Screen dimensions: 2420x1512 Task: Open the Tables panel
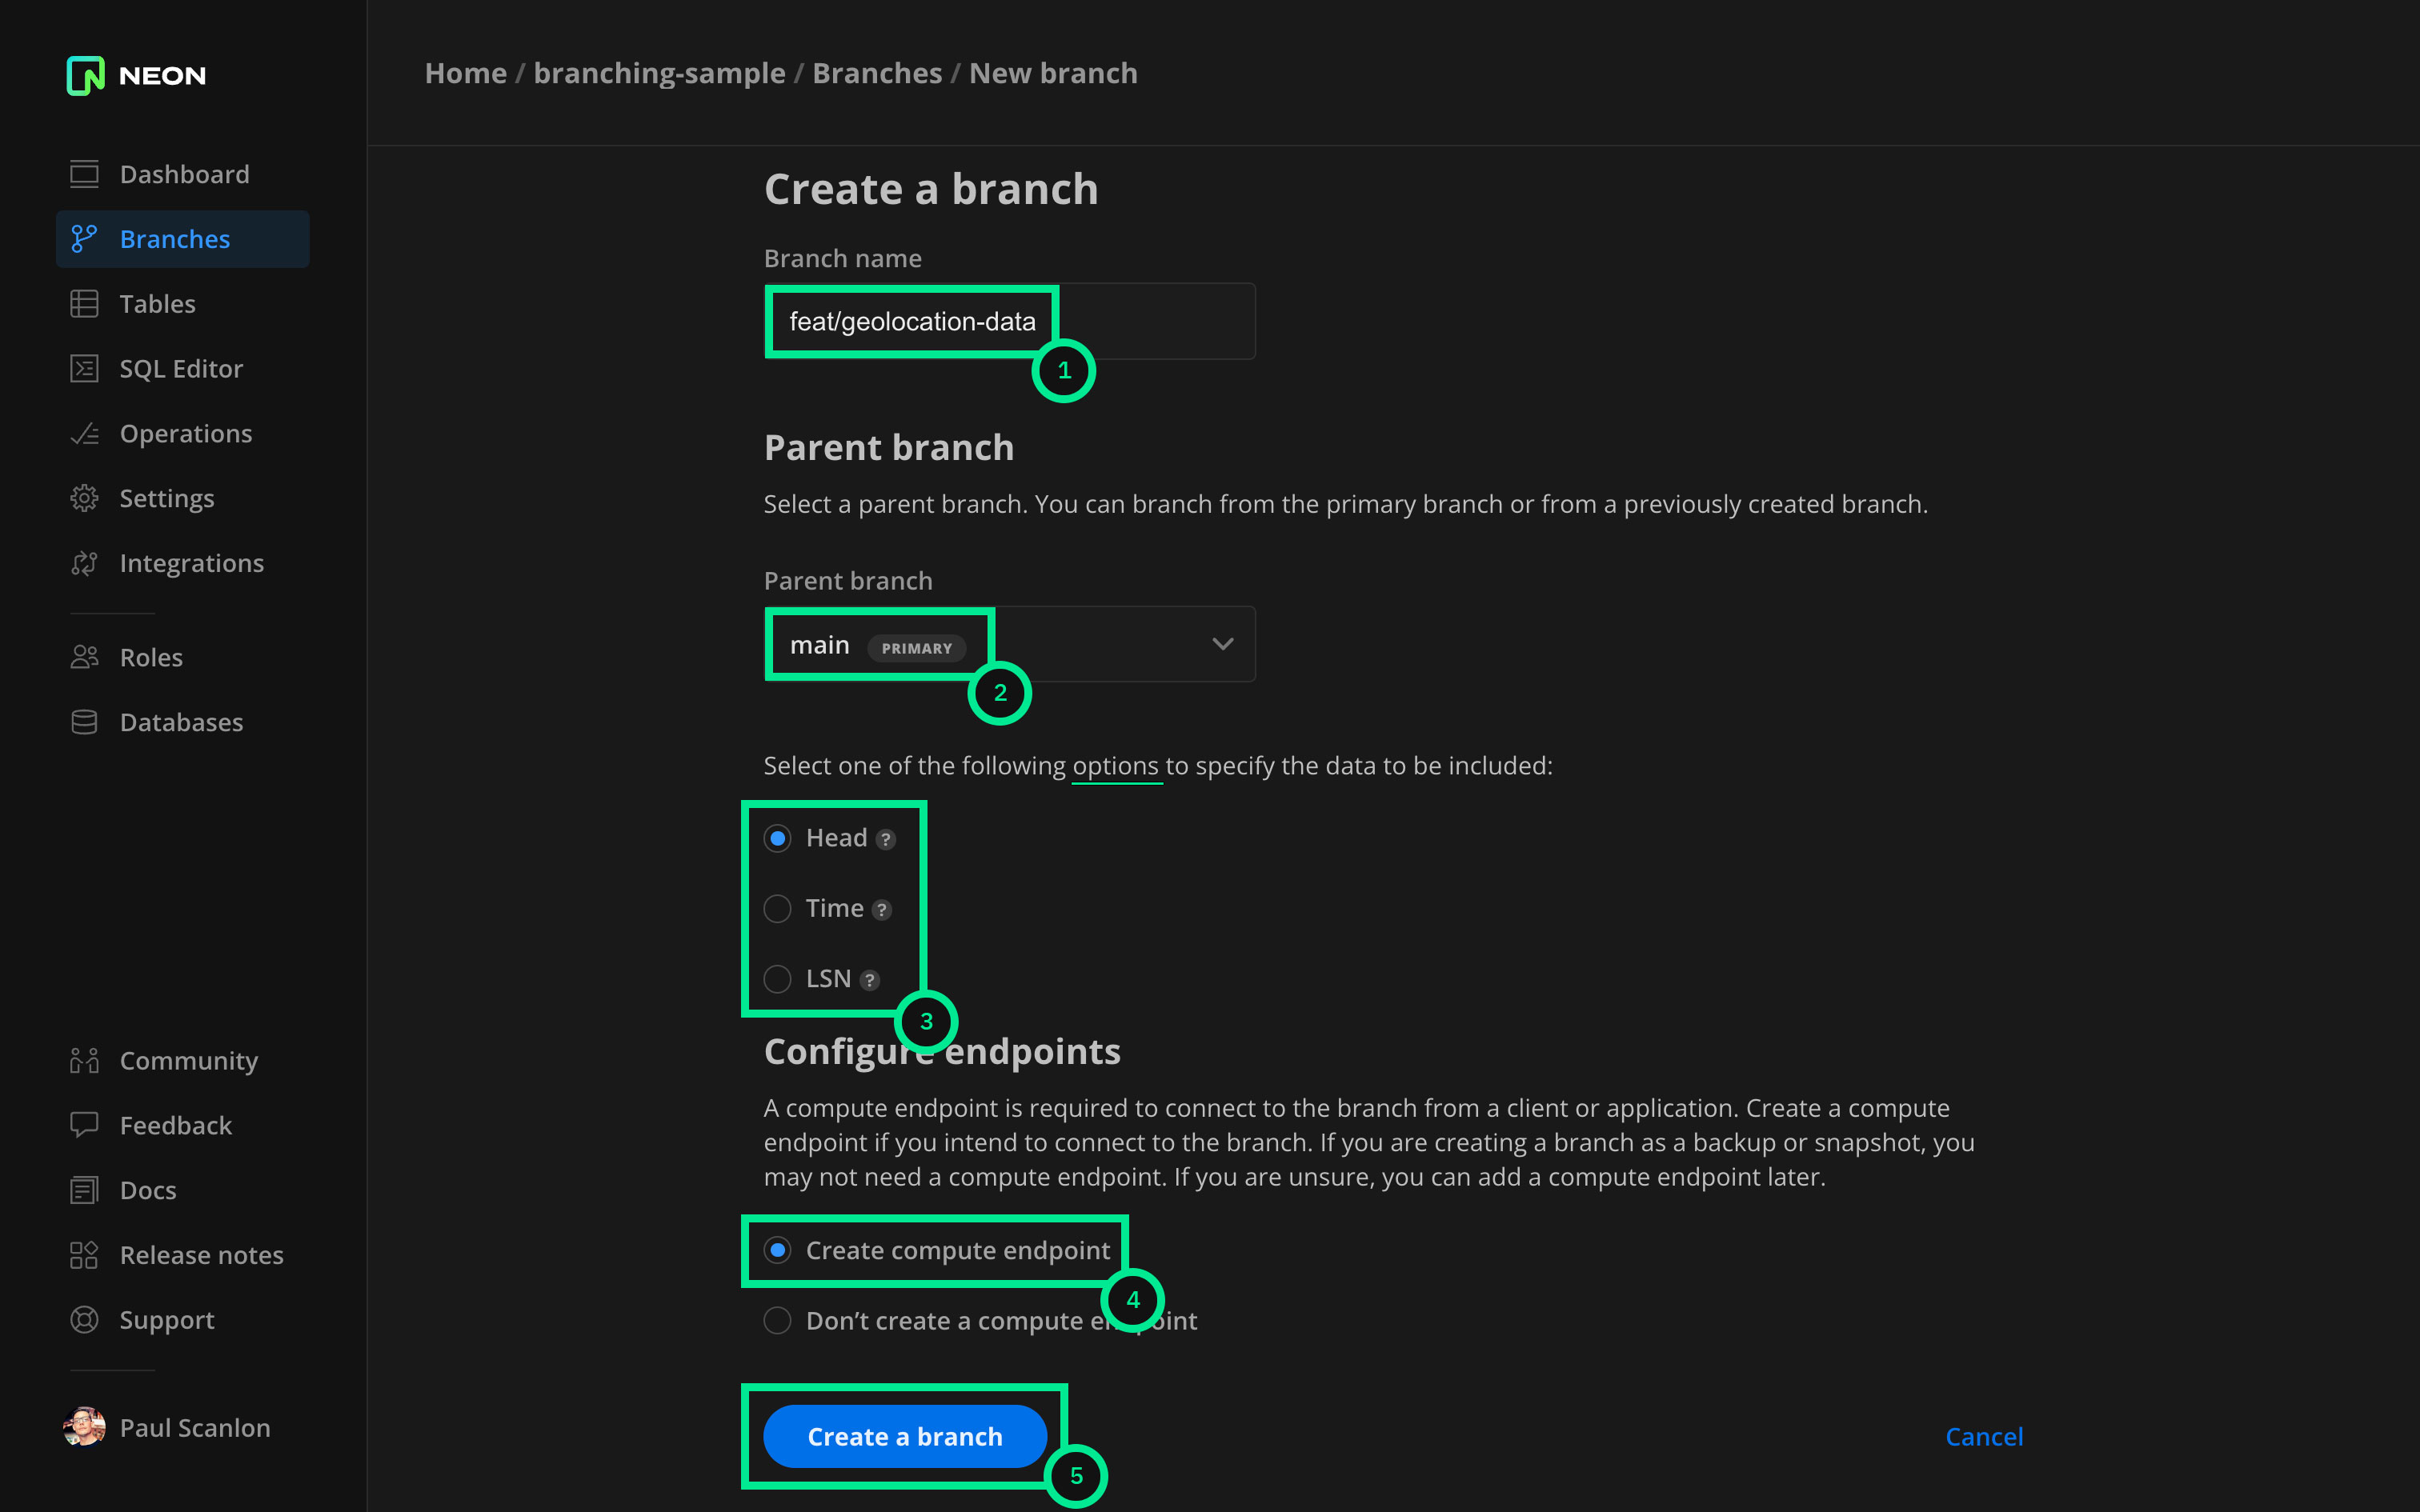pos(157,303)
